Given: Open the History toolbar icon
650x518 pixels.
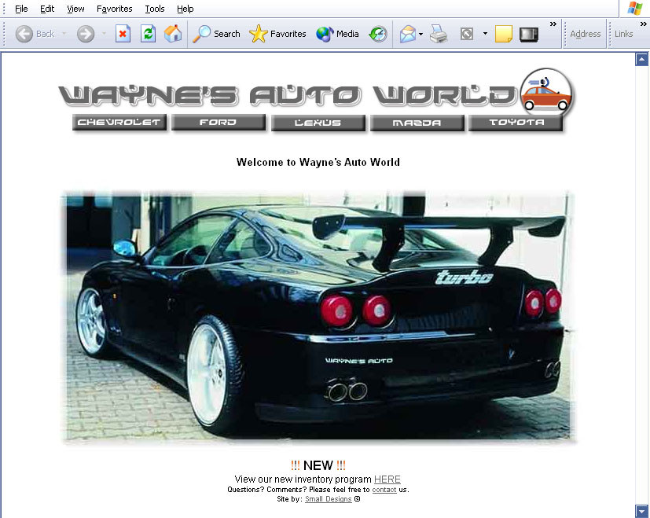Looking at the screenshot, I should [x=378, y=34].
